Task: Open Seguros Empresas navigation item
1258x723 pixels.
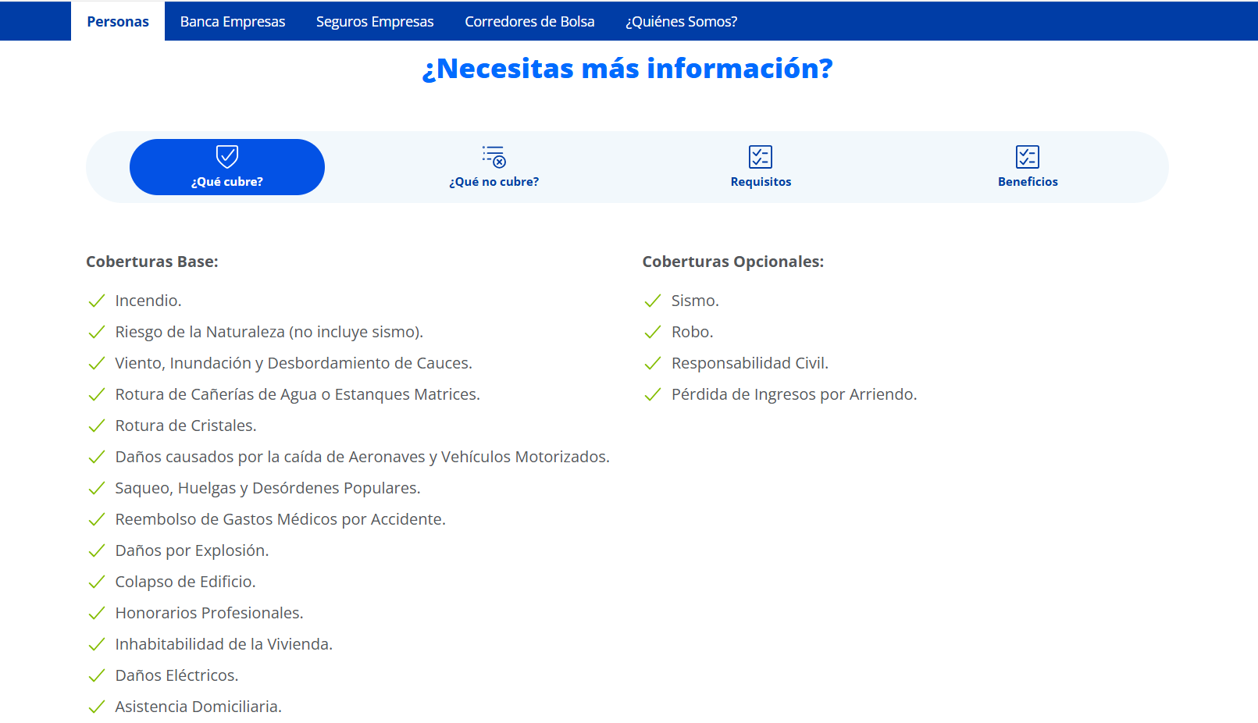Action: [x=375, y=22]
